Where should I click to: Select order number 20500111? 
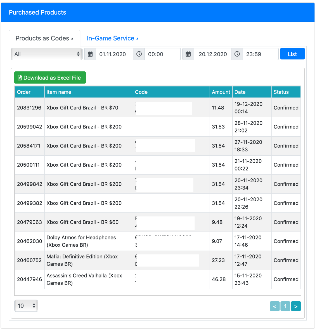tap(29, 165)
